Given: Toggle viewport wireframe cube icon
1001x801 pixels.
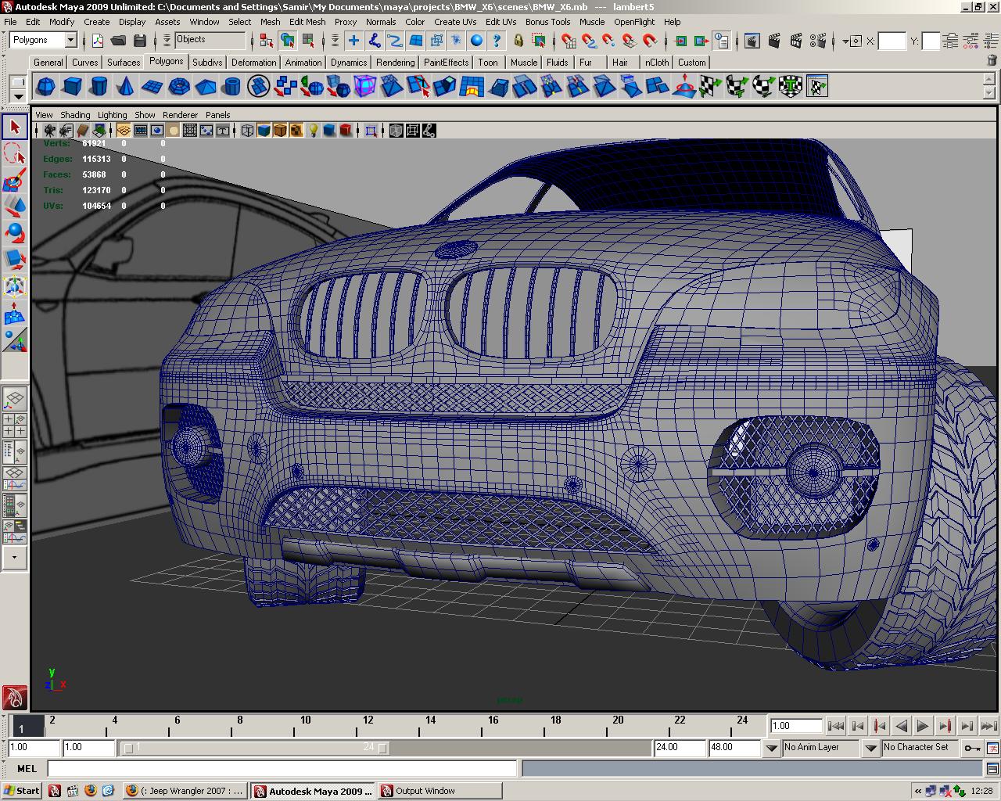Looking at the screenshot, I should 247,131.
